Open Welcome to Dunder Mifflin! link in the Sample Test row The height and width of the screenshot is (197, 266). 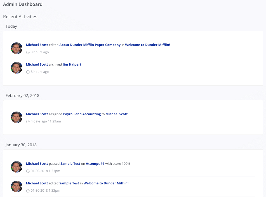click(106, 183)
